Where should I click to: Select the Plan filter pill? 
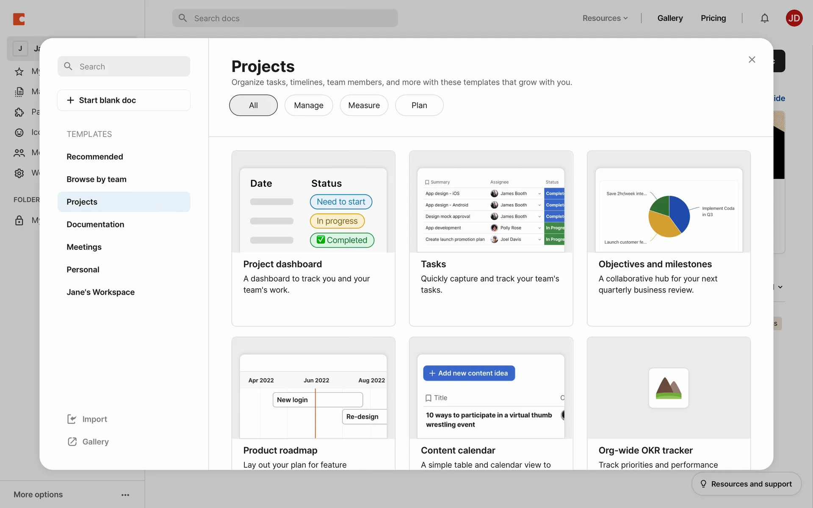419,105
